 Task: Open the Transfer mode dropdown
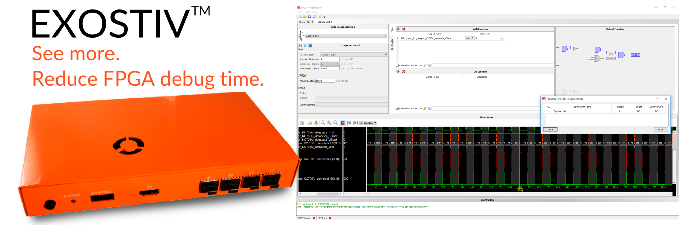[354, 54]
